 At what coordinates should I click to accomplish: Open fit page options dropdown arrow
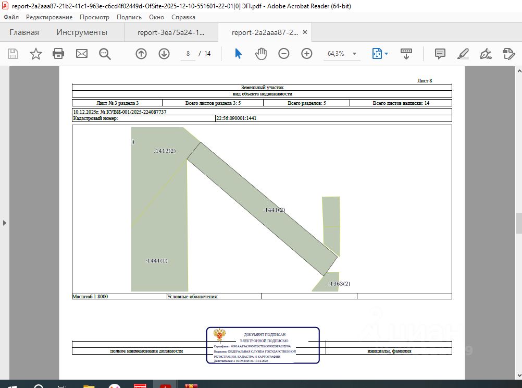pos(386,54)
